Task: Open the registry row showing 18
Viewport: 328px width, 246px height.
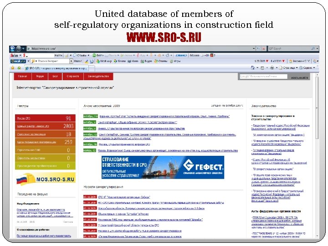Action: click(45, 134)
